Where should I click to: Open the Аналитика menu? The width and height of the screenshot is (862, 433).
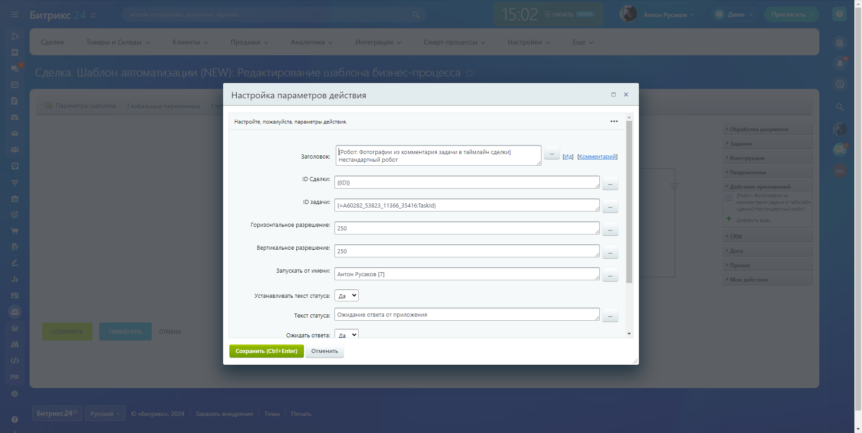312,42
